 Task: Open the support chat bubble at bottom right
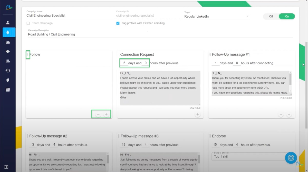click(291, 158)
